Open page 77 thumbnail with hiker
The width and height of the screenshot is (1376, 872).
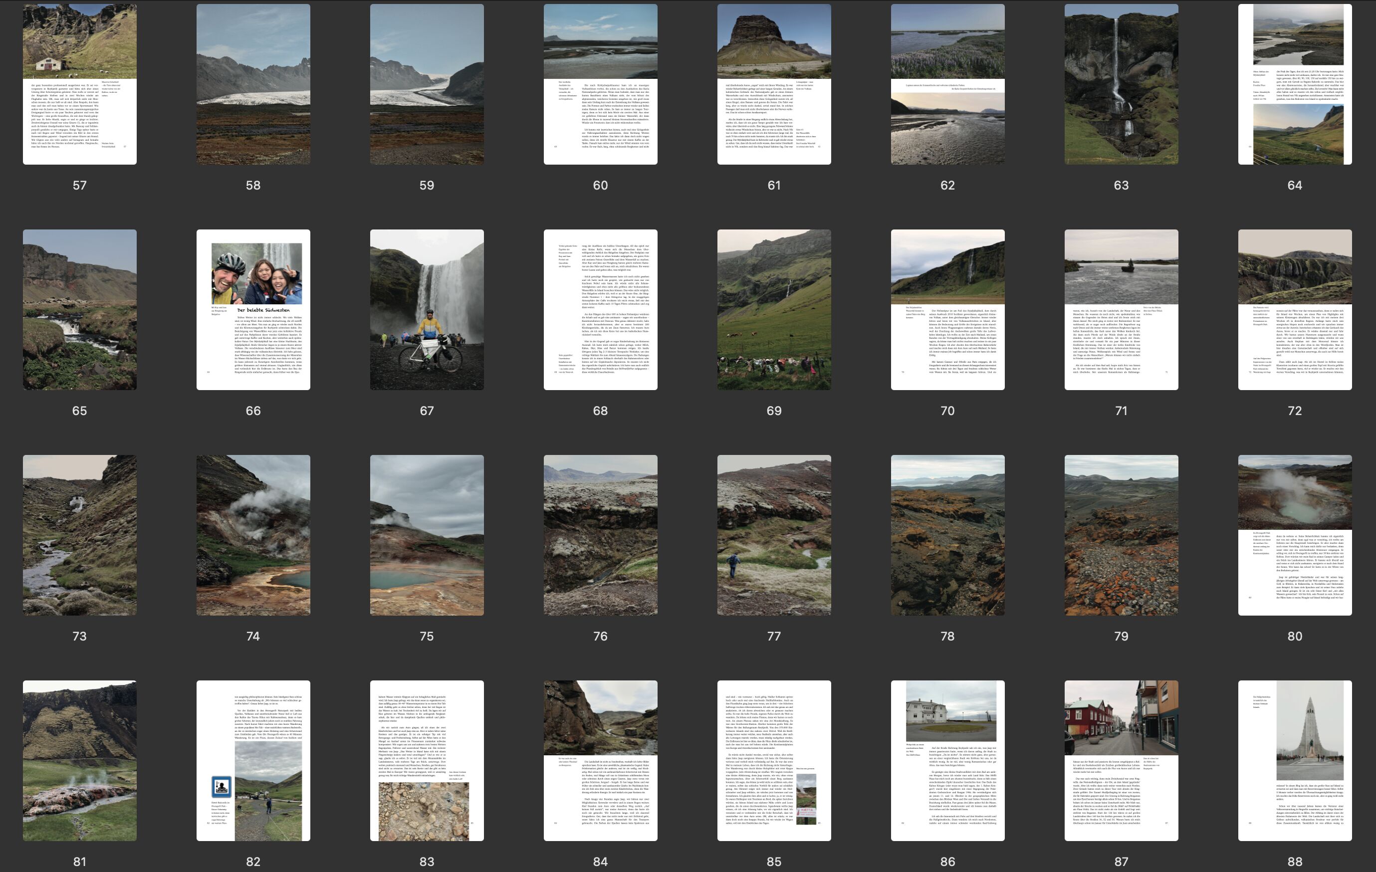point(774,535)
